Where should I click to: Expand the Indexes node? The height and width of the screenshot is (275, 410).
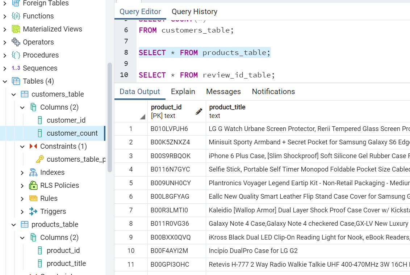[x=22, y=173]
